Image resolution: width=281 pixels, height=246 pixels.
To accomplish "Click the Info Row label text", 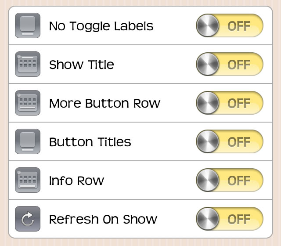I will pyautogui.click(x=76, y=181).
